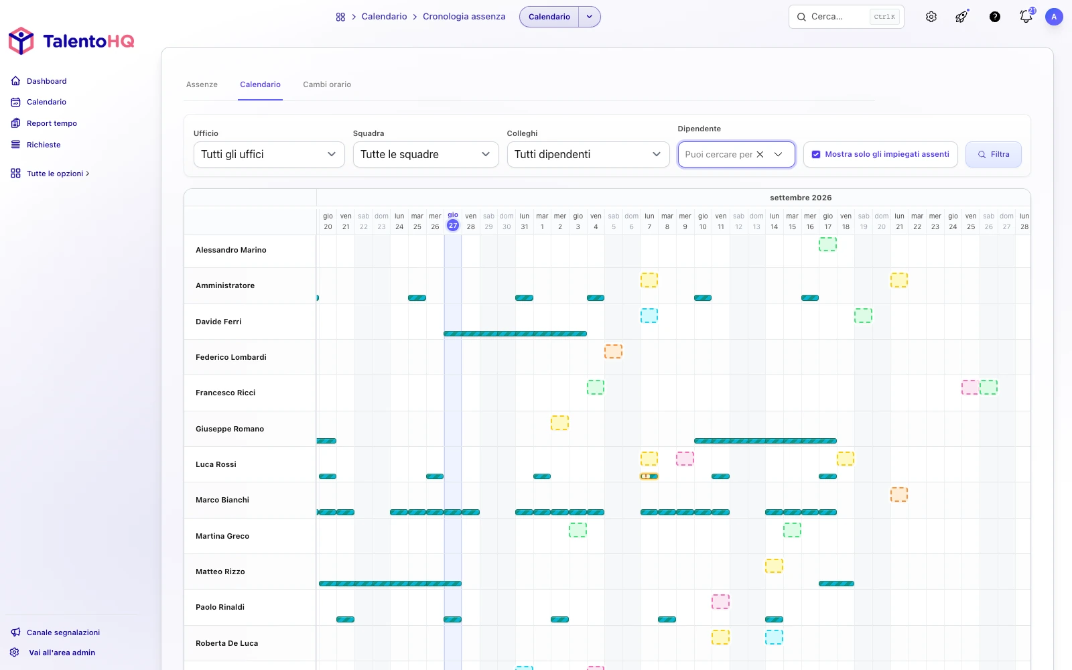Click the month label settembre 2026
1072x670 pixels.
pyautogui.click(x=801, y=198)
